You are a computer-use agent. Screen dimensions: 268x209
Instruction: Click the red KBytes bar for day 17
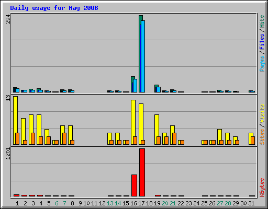[142, 172]
